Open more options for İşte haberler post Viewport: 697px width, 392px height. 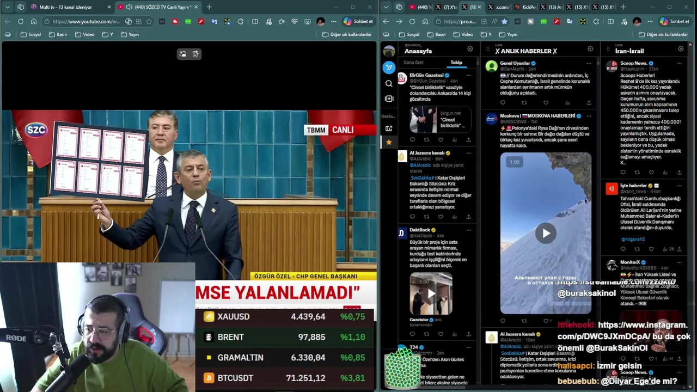pos(679,186)
